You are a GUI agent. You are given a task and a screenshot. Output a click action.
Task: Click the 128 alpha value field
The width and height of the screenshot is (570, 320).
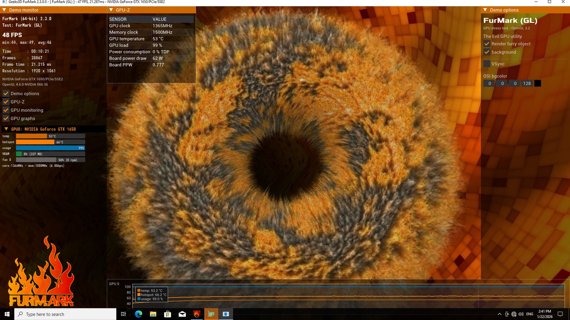coord(527,83)
